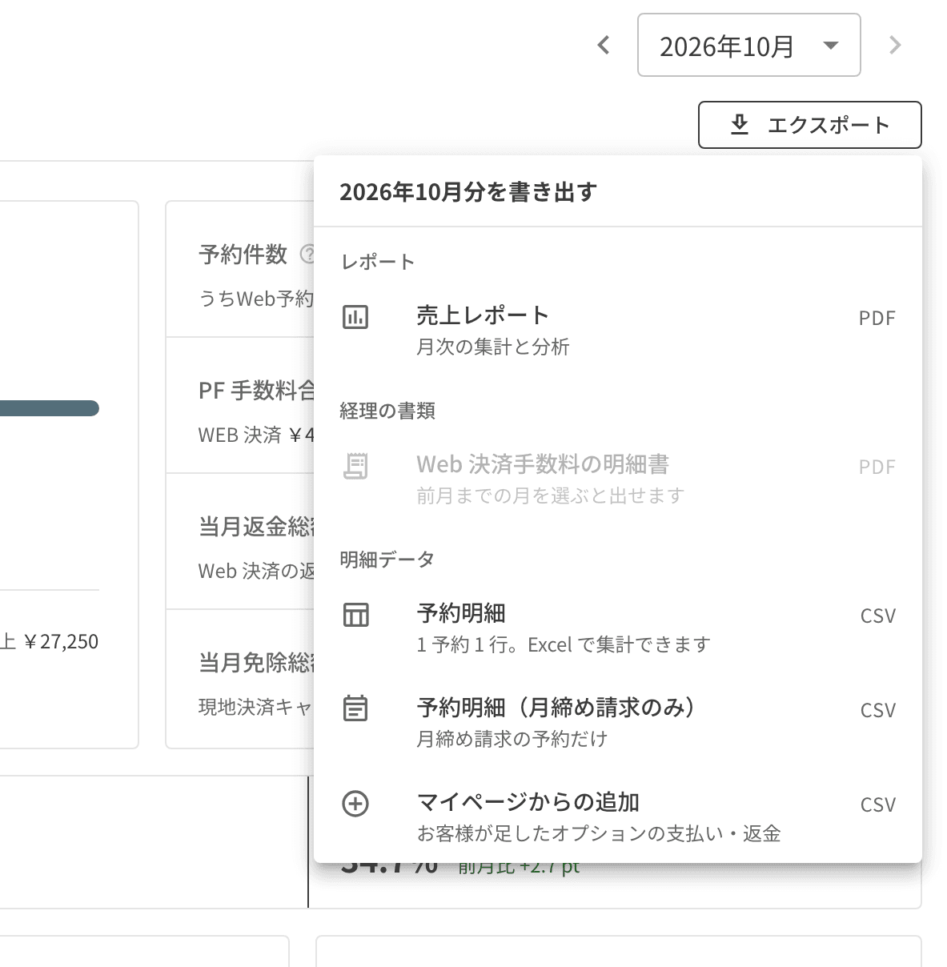Click the 月締め請求の予約だけ description
This screenshot has height=967, width=947.
(x=512, y=739)
